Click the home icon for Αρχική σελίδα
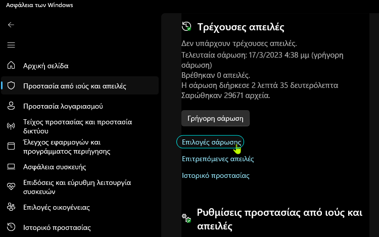The width and height of the screenshot is (379, 237). click(11, 65)
